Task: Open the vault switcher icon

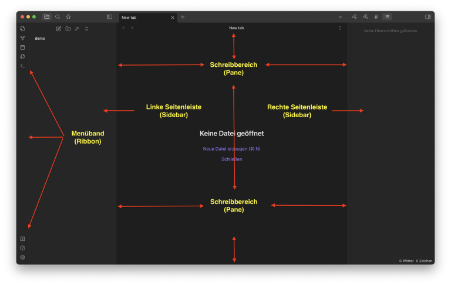Action: click(22, 239)
